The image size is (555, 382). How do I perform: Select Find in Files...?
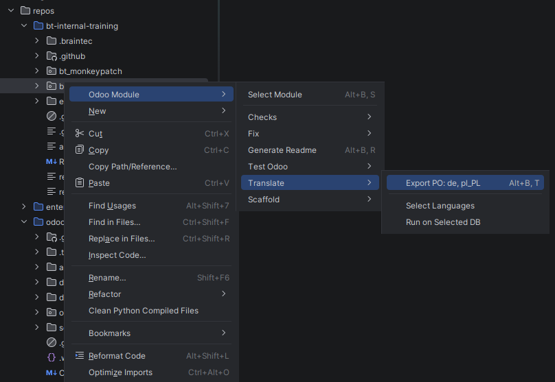[x=152, y=222]
